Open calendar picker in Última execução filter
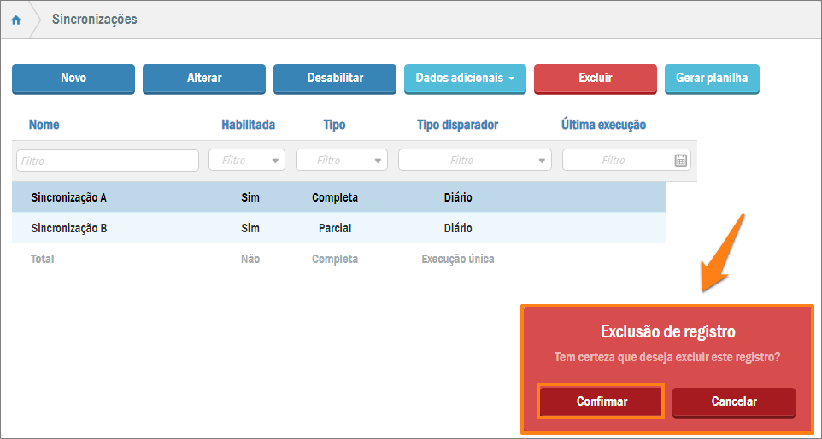Screen dimensions: 822x439 (x=681, y=161)
